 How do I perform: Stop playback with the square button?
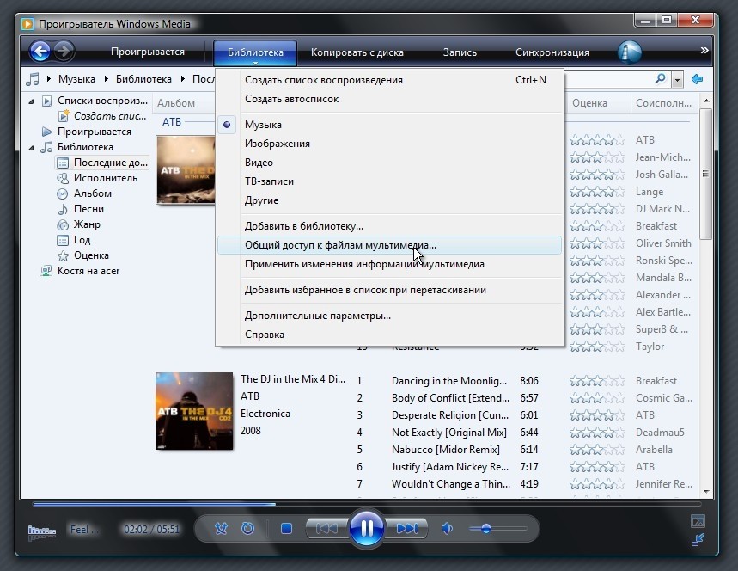click(286, 529)
